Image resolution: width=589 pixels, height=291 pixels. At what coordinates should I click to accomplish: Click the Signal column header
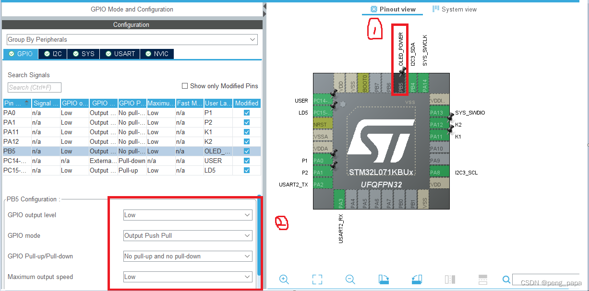pos(46,103)
